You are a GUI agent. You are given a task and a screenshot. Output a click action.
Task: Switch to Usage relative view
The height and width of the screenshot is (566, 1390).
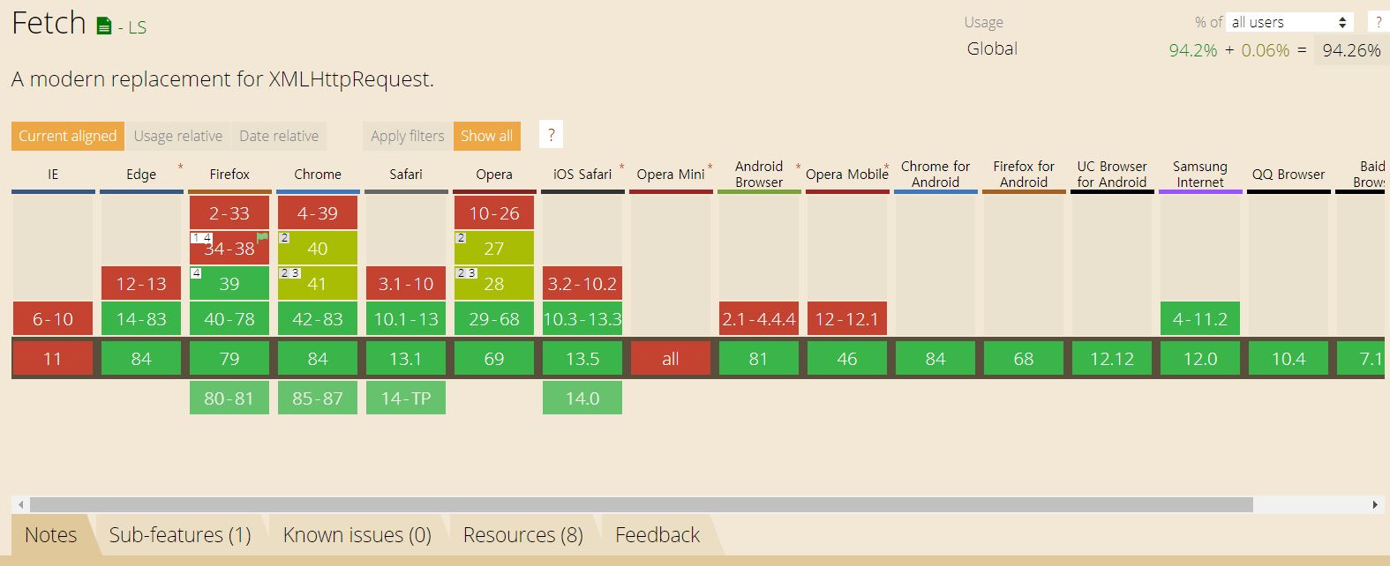[x=178, y=136]
